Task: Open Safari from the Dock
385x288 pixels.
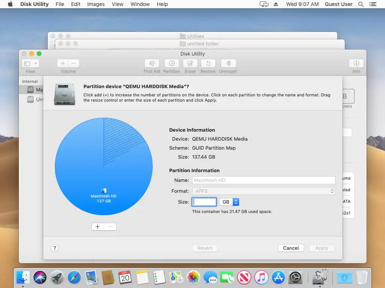Action: coord(74,277)
